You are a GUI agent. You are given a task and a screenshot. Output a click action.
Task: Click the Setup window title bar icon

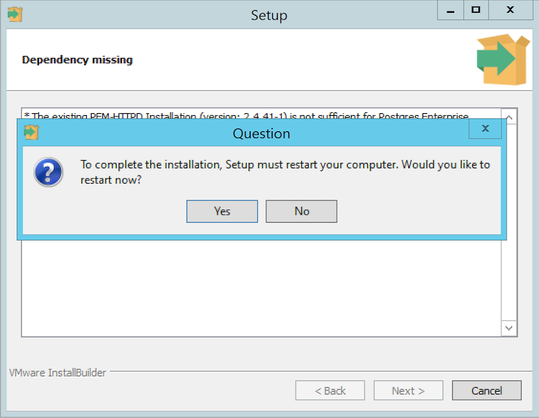tap(15, 14)
